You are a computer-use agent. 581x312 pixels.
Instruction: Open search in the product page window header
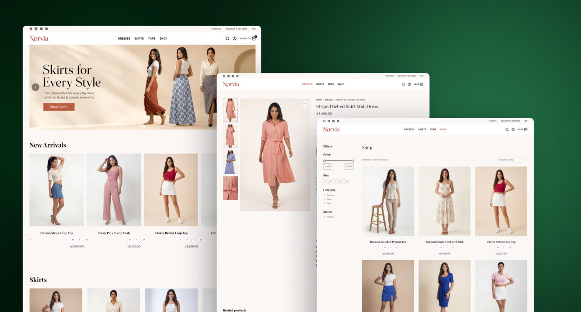click(403, 84)
